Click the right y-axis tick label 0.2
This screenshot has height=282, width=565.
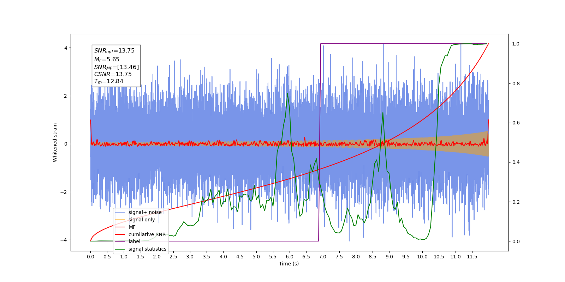516,202
